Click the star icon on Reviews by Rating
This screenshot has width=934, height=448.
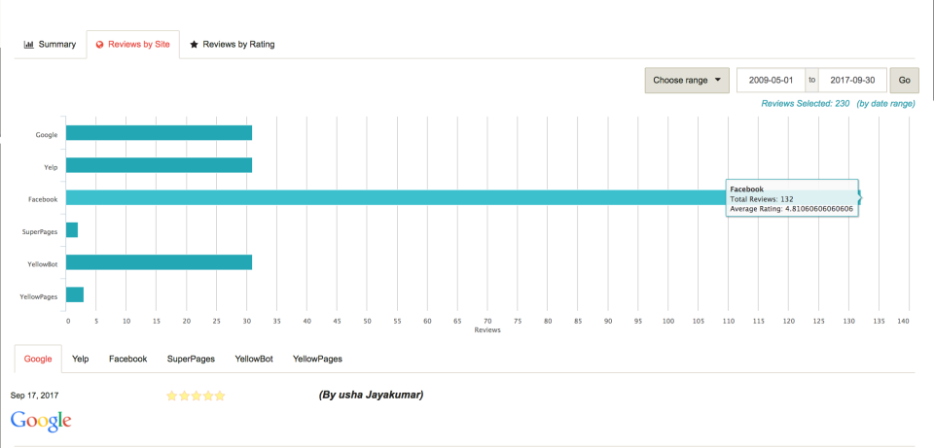click(x=194, y=44)
